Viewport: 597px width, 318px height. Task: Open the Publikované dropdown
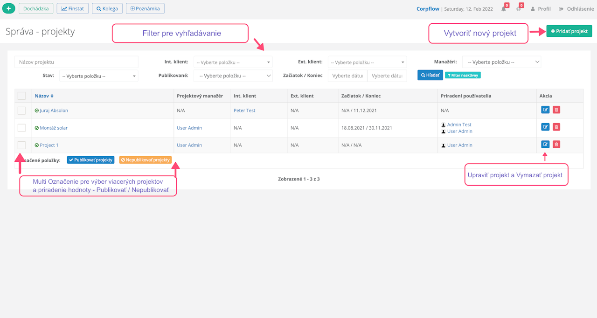click(234, 76)
